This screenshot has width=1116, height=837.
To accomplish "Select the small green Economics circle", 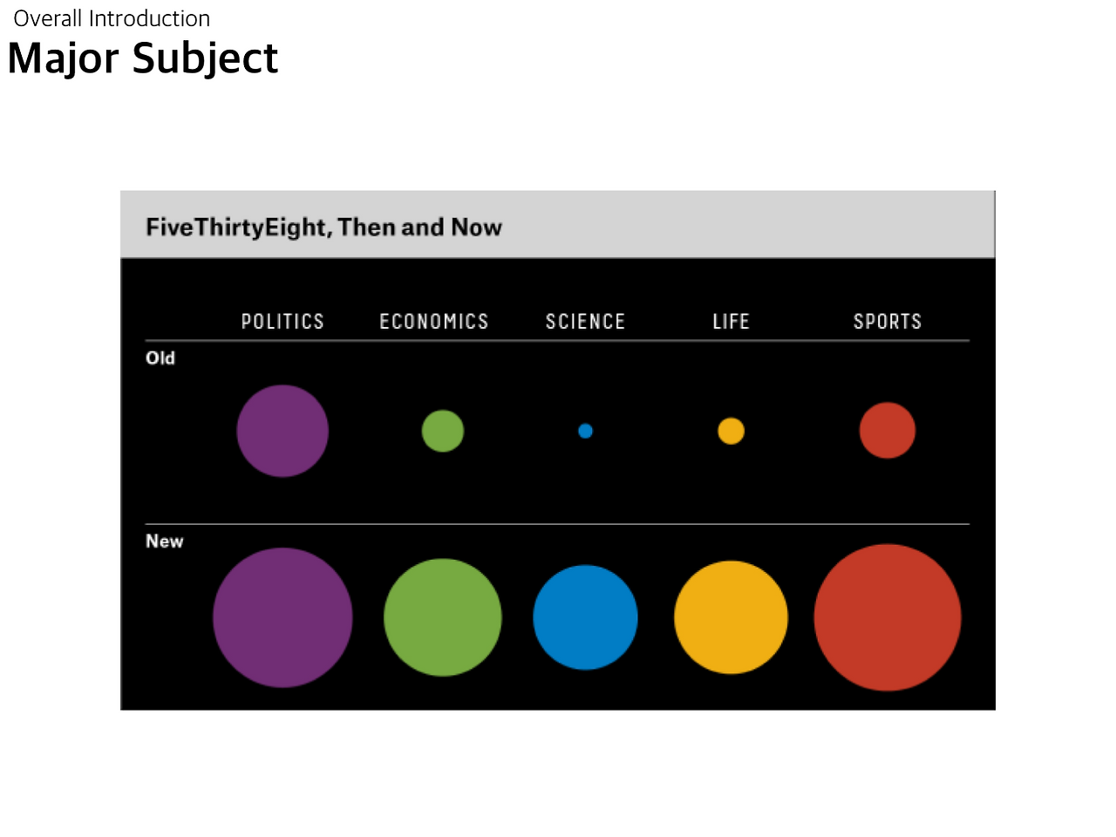I will [x=443, y=431].
